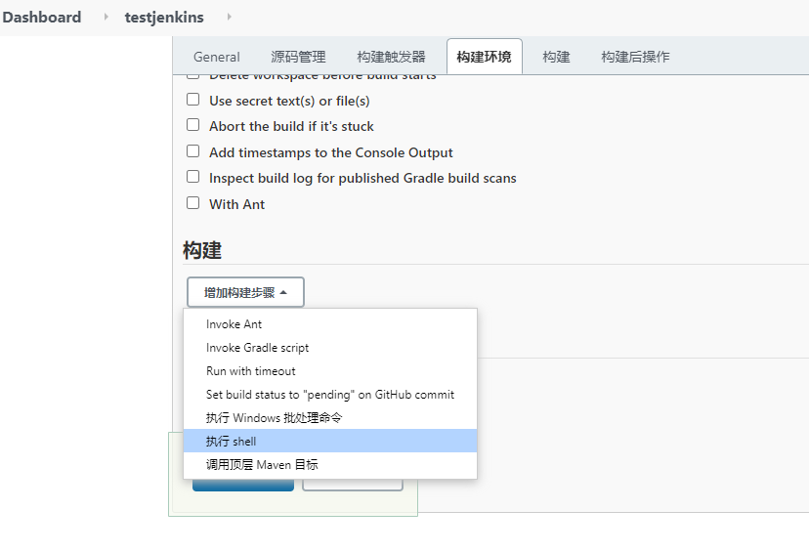809x552 pixels.
Task: Select Set build status to pending on GitHub
Action: coord(330,395)
